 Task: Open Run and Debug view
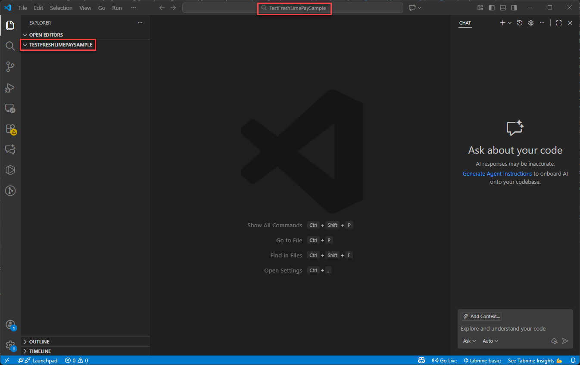click(x=10, y=87)
